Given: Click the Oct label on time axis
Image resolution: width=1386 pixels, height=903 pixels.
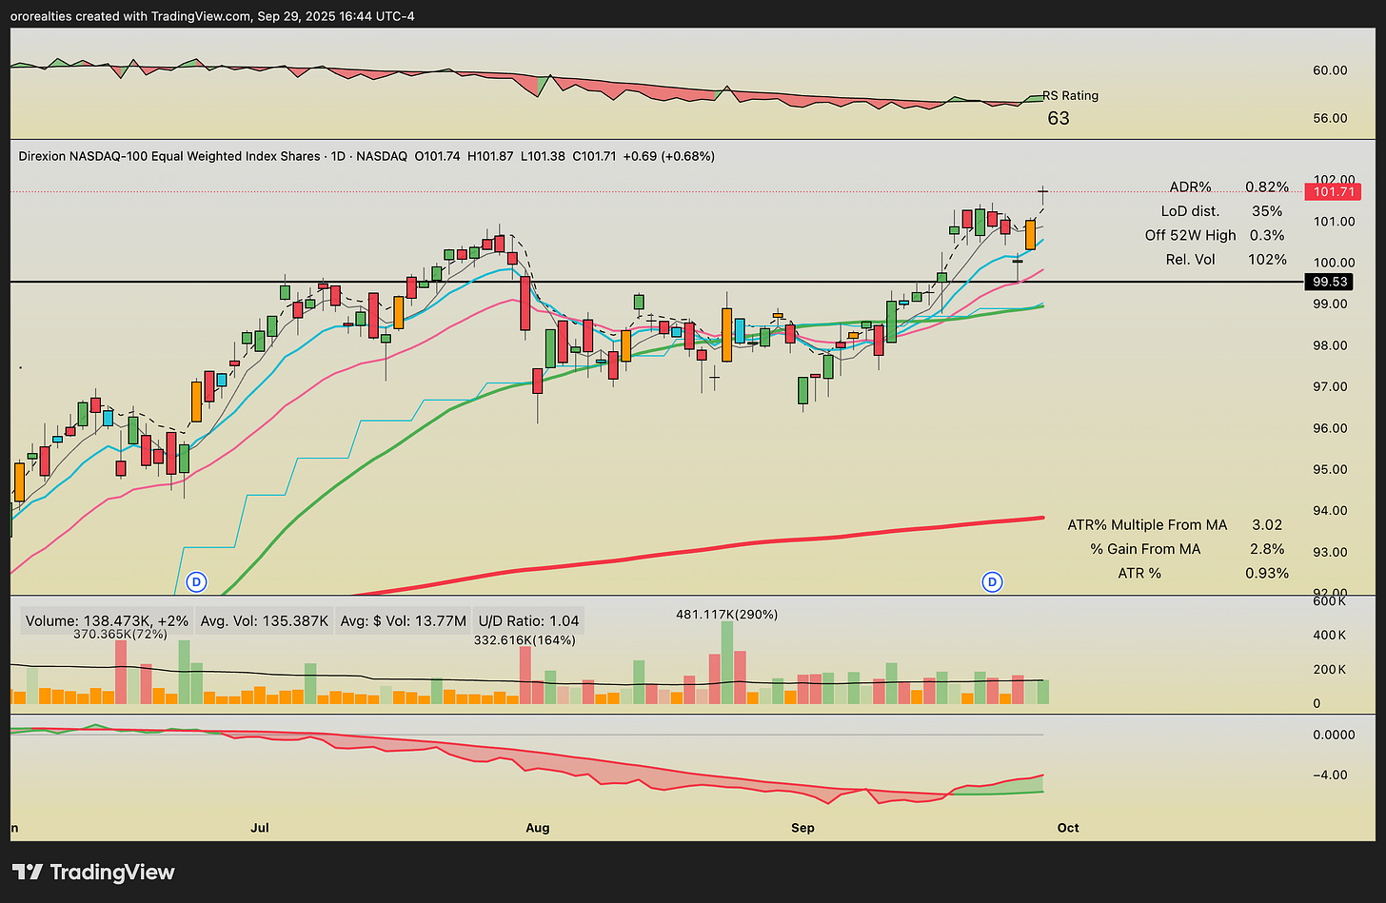Looking at the screenshot, I should (x=1068, y=828).
